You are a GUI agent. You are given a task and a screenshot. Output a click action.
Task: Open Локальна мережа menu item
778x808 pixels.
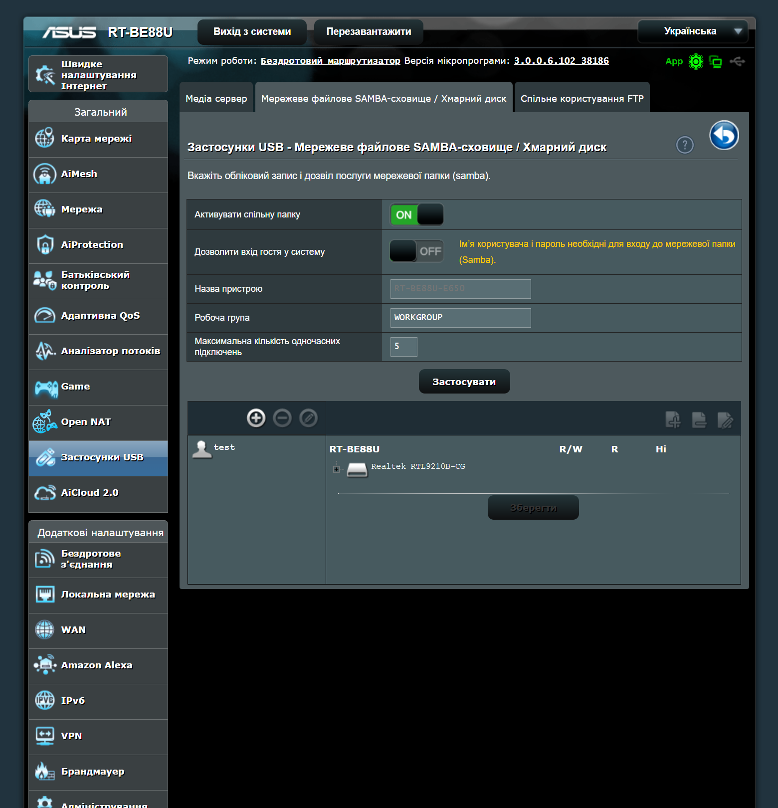tap(98, 595)
